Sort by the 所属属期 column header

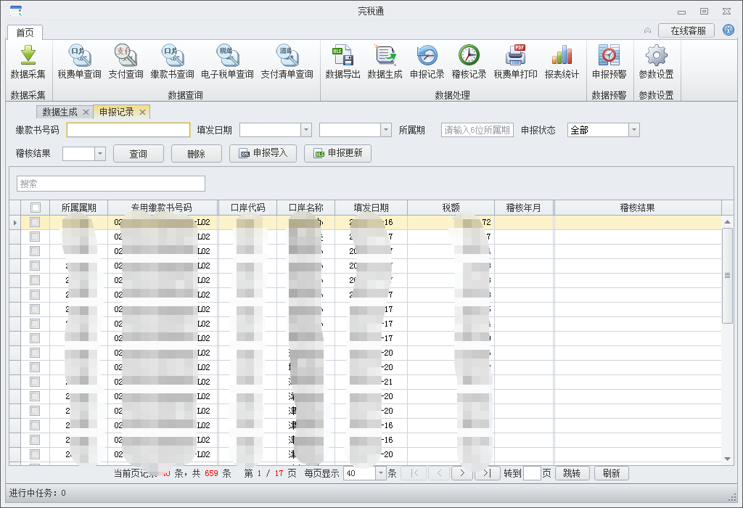coord(78,208)
